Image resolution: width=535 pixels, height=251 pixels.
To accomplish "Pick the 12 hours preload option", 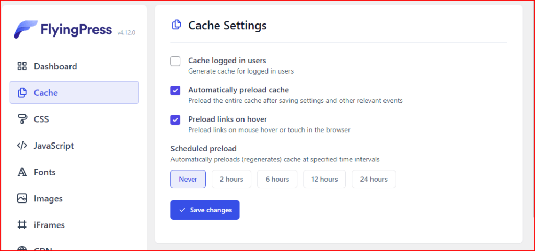I will 324,179.
